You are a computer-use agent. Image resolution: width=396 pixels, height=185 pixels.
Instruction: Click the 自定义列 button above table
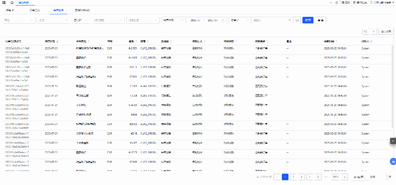tap(386, 31)
